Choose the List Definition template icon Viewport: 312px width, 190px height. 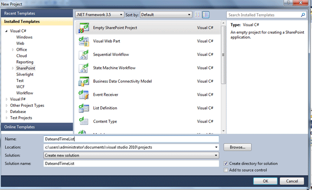(x=84, y=108)
